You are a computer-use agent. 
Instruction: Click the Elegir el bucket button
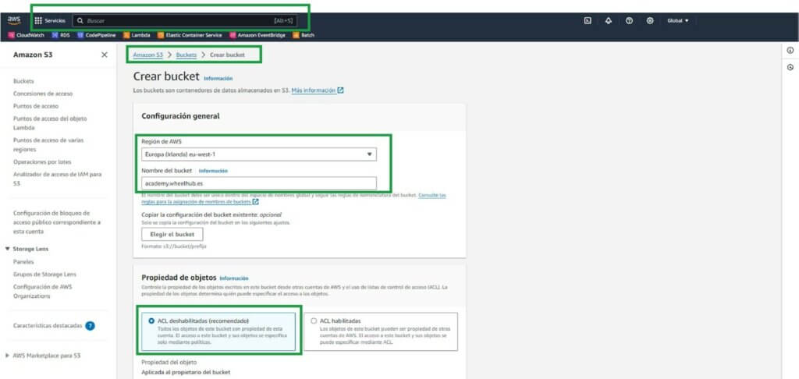[x=172, y=234]
